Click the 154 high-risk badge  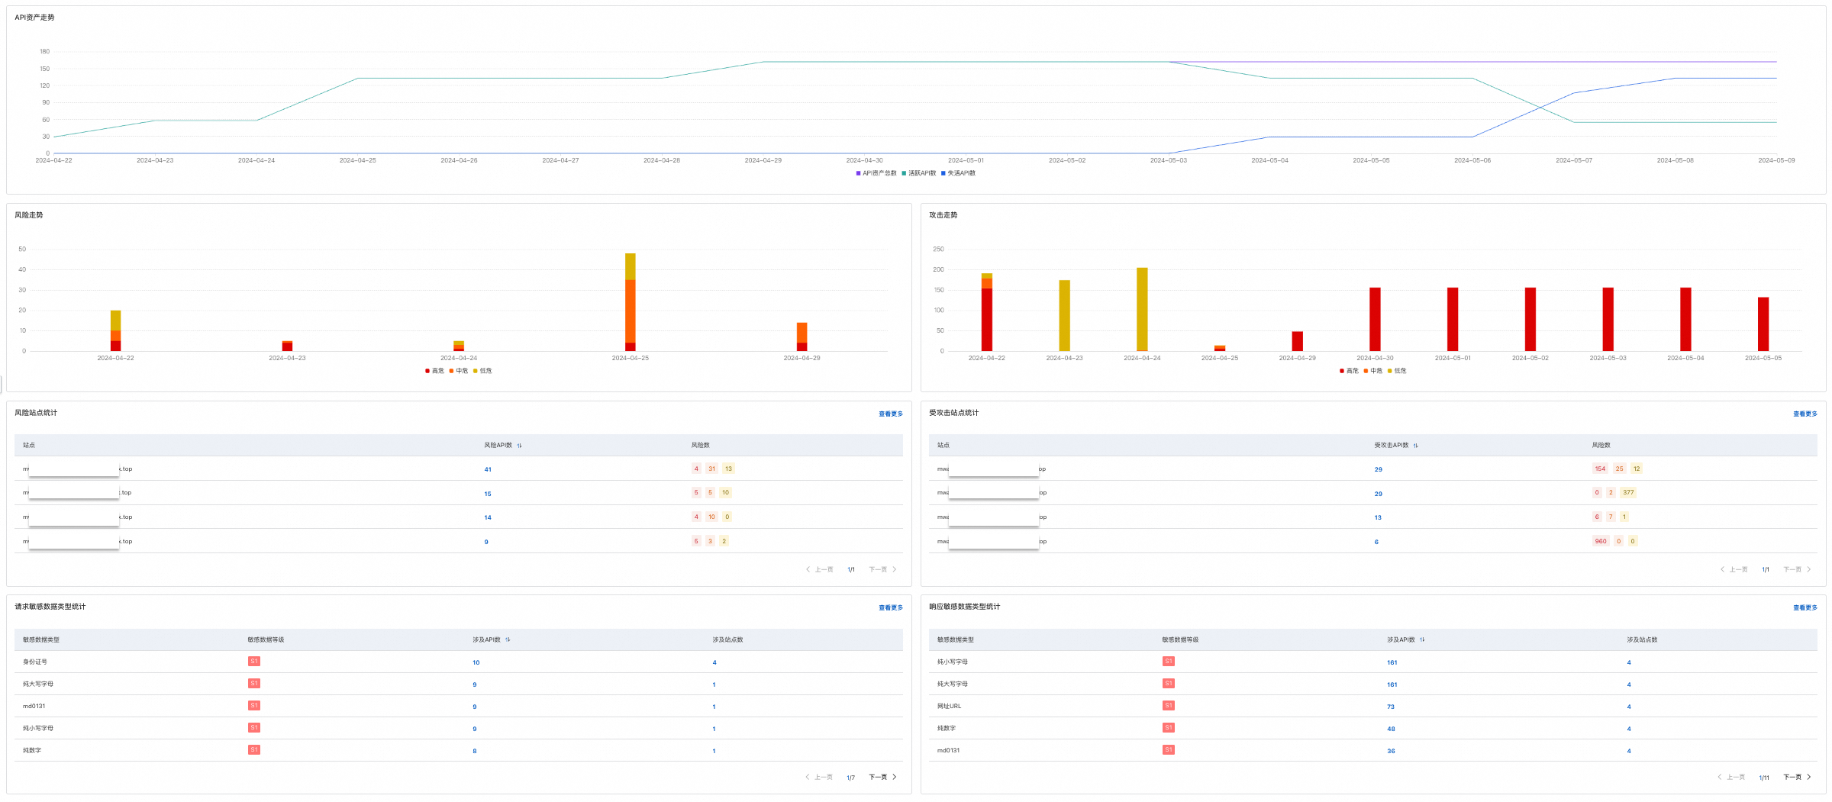pos(1600,469)
